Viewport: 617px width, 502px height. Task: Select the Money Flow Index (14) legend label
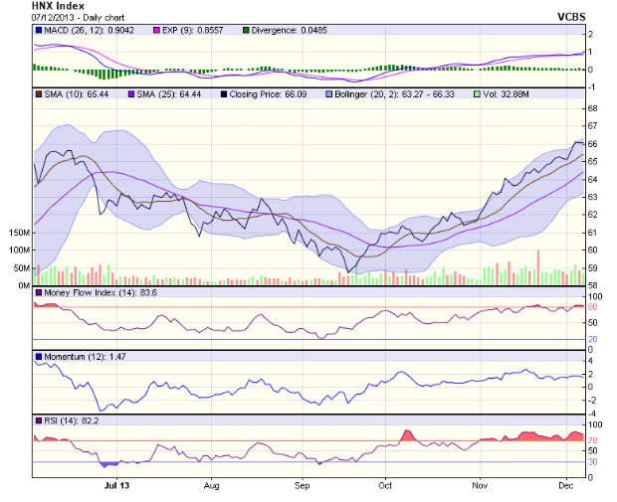[84, 293]
